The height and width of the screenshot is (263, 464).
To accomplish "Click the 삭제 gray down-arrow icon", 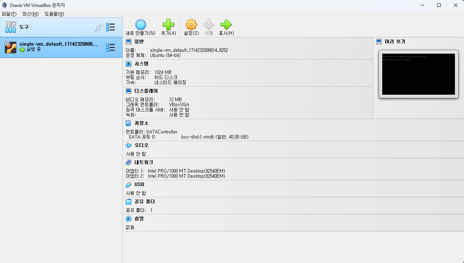I will [x=209, y=25].
